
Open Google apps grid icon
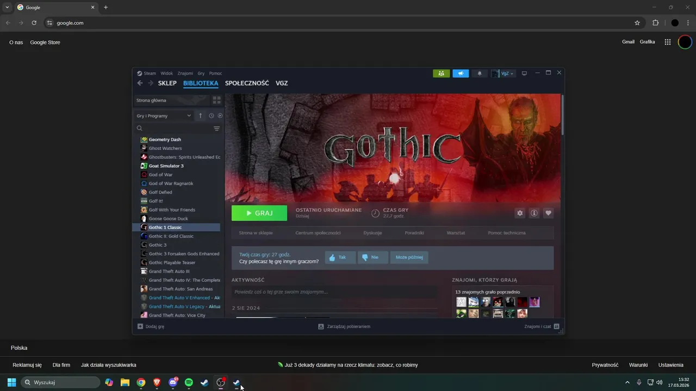coord(668,42)
